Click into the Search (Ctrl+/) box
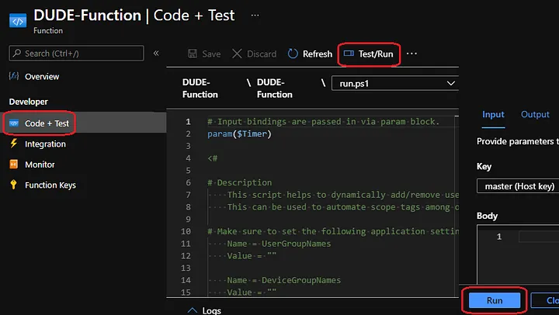 tap(76, 54)
